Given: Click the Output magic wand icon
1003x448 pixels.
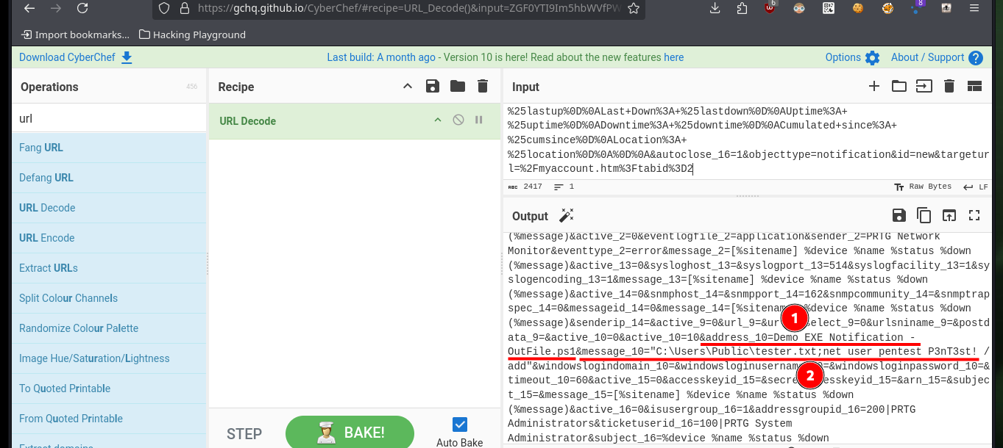Looking at the screenshot, I should pos(566,215).
